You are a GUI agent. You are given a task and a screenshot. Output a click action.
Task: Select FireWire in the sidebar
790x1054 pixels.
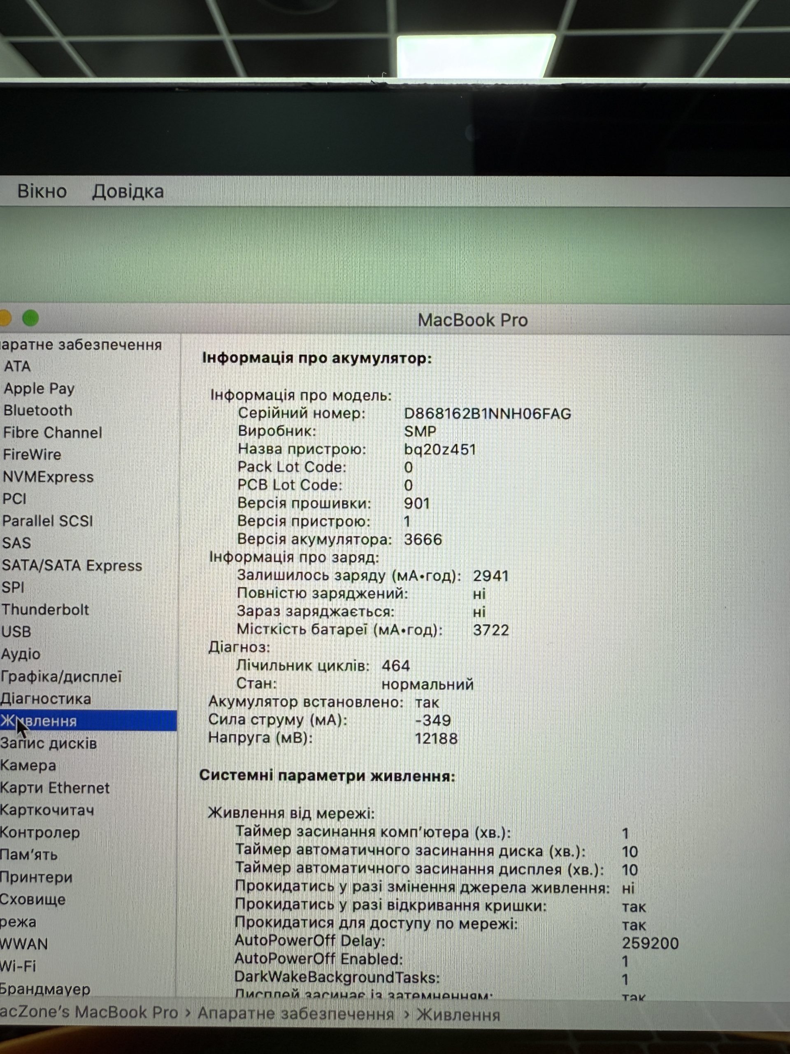[x=32, y=455]
